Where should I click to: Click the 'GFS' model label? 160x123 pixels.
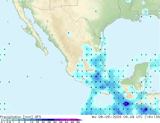38,117
